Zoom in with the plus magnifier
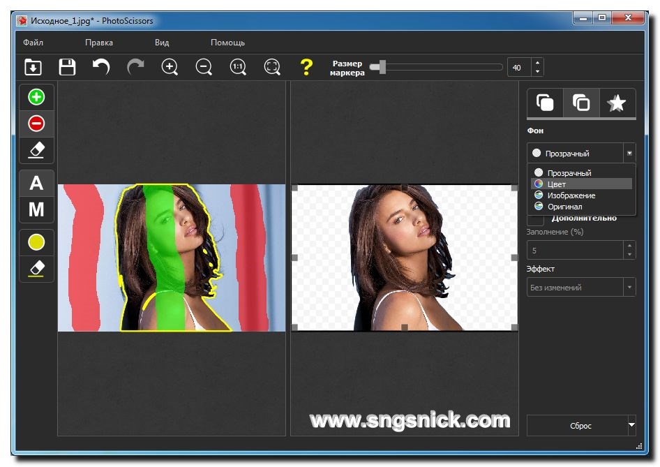Screen dimensions: 660x467 170,67
